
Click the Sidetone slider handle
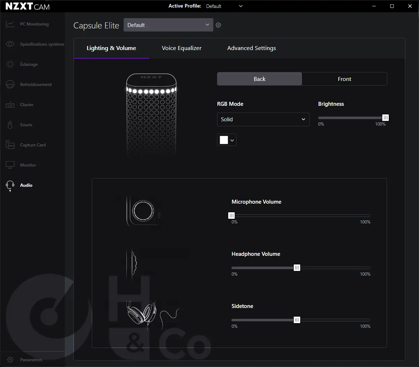click(x=297, y=320)
